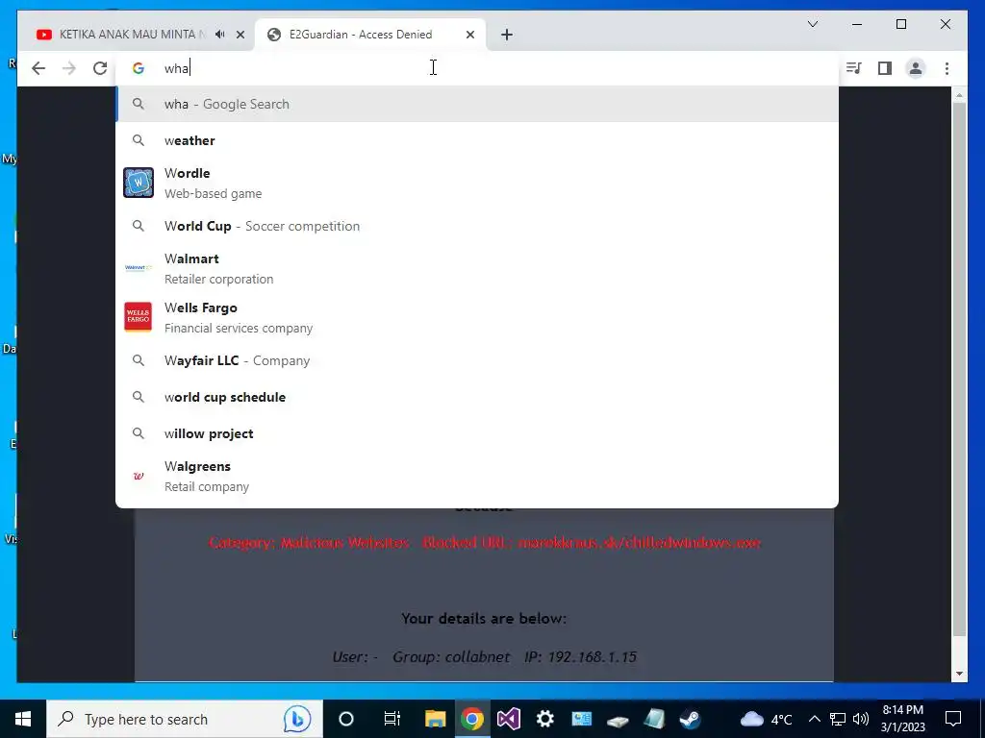Click the Google logo in the address bar
The width and height of the screenshot is (985, 738).
click(139, 68)
